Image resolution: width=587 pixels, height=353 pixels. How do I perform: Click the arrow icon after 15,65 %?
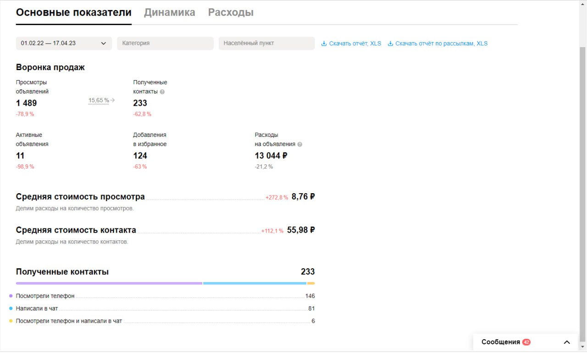(x=113, y=100)
